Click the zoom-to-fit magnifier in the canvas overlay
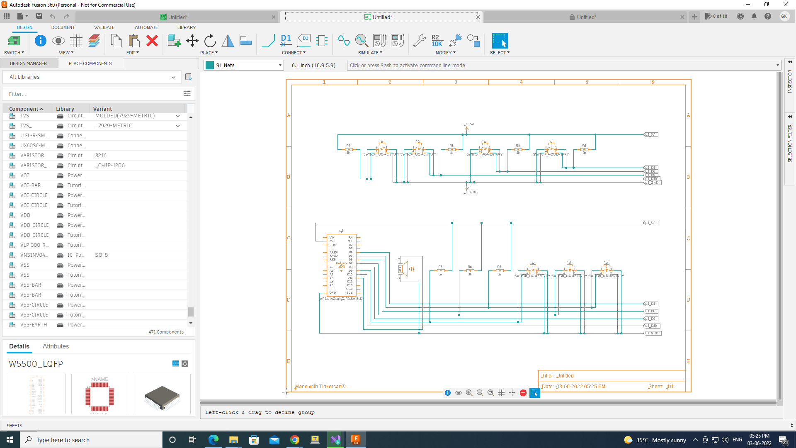Viewport: 796px width, 448px height. 490,392
